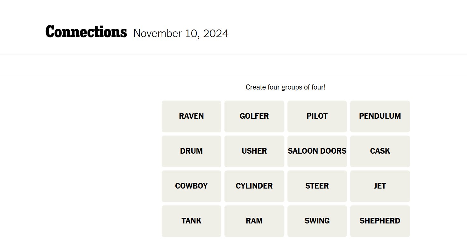467x246 pixels.
Task: Select the SALOON DOORS tile
Action: click(317, 151)
